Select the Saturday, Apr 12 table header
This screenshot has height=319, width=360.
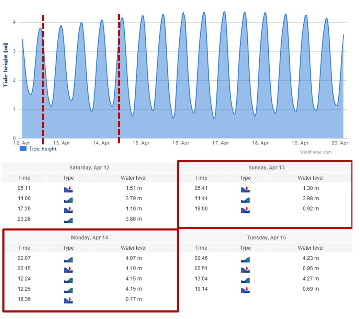click(x=89, y=168)
